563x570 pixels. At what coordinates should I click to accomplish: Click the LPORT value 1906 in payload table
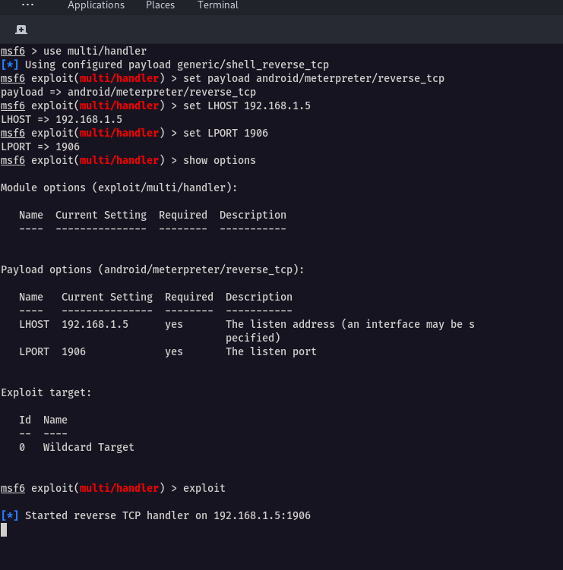pyautogui.click(x=74, y=351)
